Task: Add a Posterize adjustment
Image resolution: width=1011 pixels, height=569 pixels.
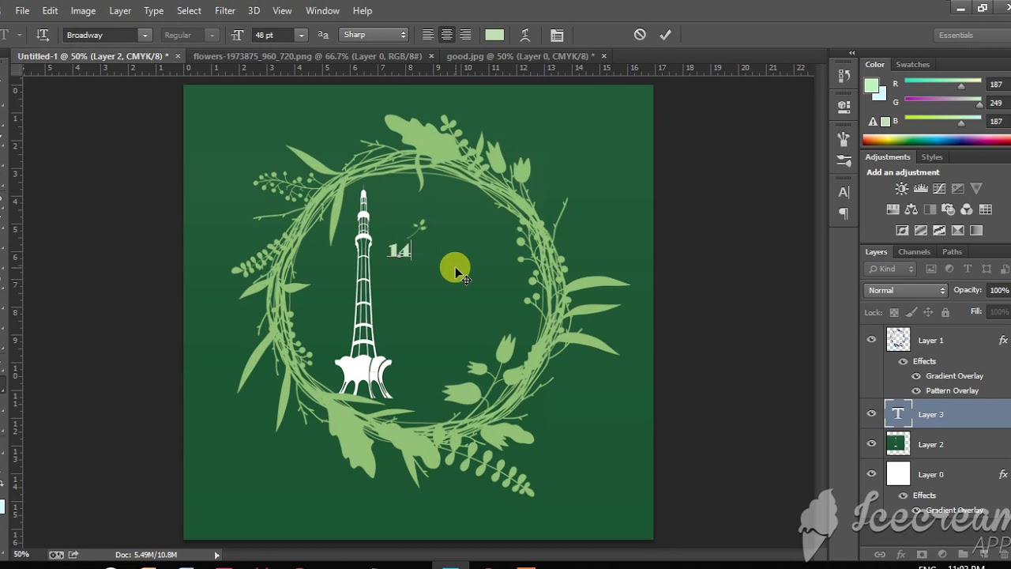Action: coord(920,231)
